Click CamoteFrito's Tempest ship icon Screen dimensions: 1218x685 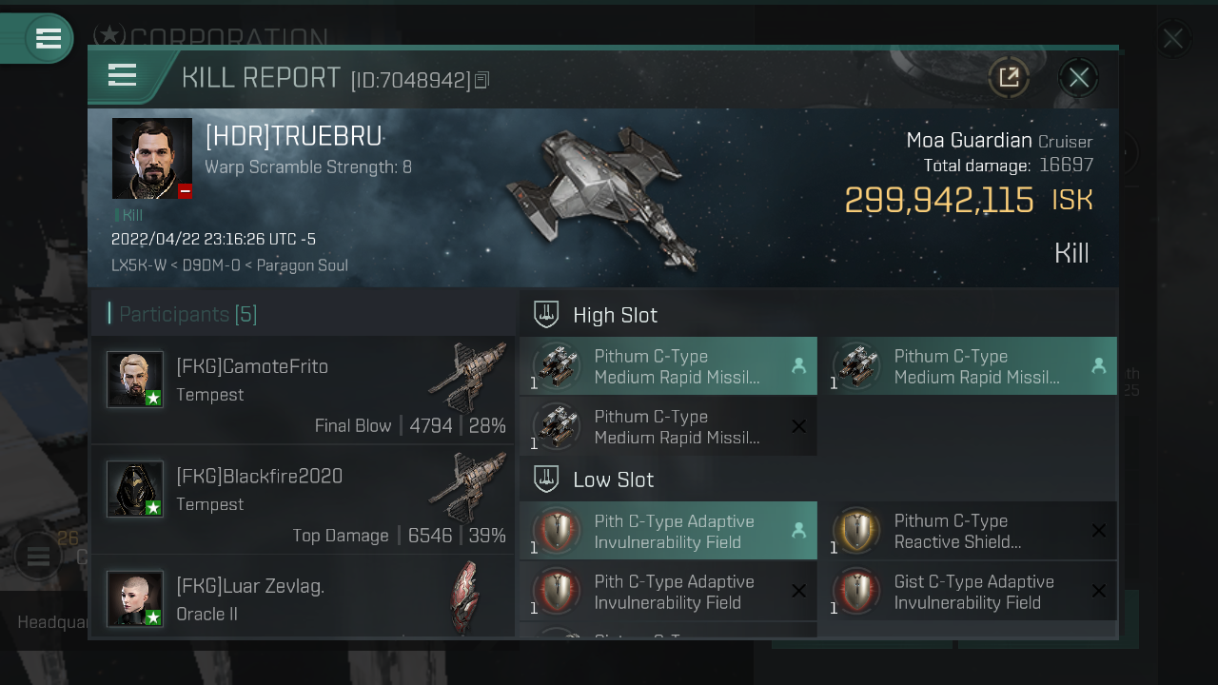(467, 377)
